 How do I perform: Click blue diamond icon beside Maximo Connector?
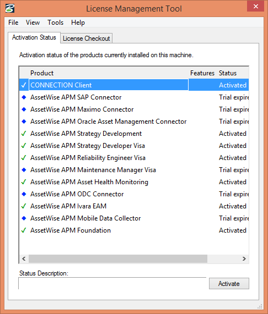(24, 109)
